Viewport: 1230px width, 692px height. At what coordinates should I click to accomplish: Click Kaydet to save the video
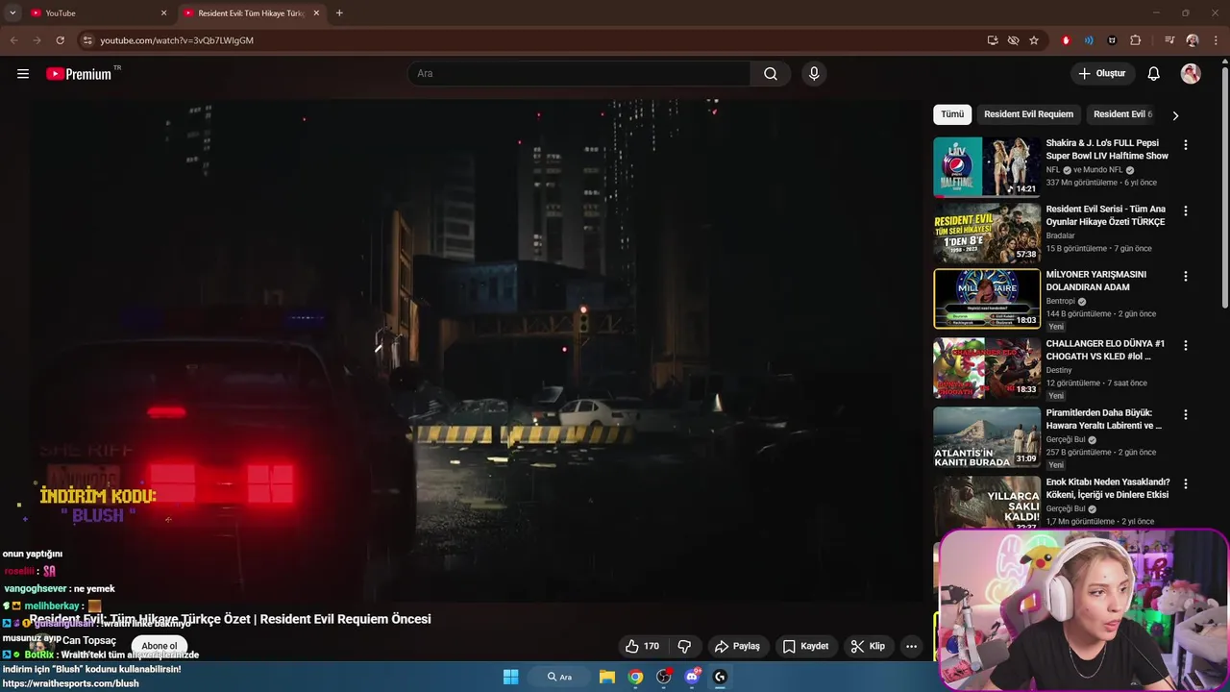coord(805,646)
